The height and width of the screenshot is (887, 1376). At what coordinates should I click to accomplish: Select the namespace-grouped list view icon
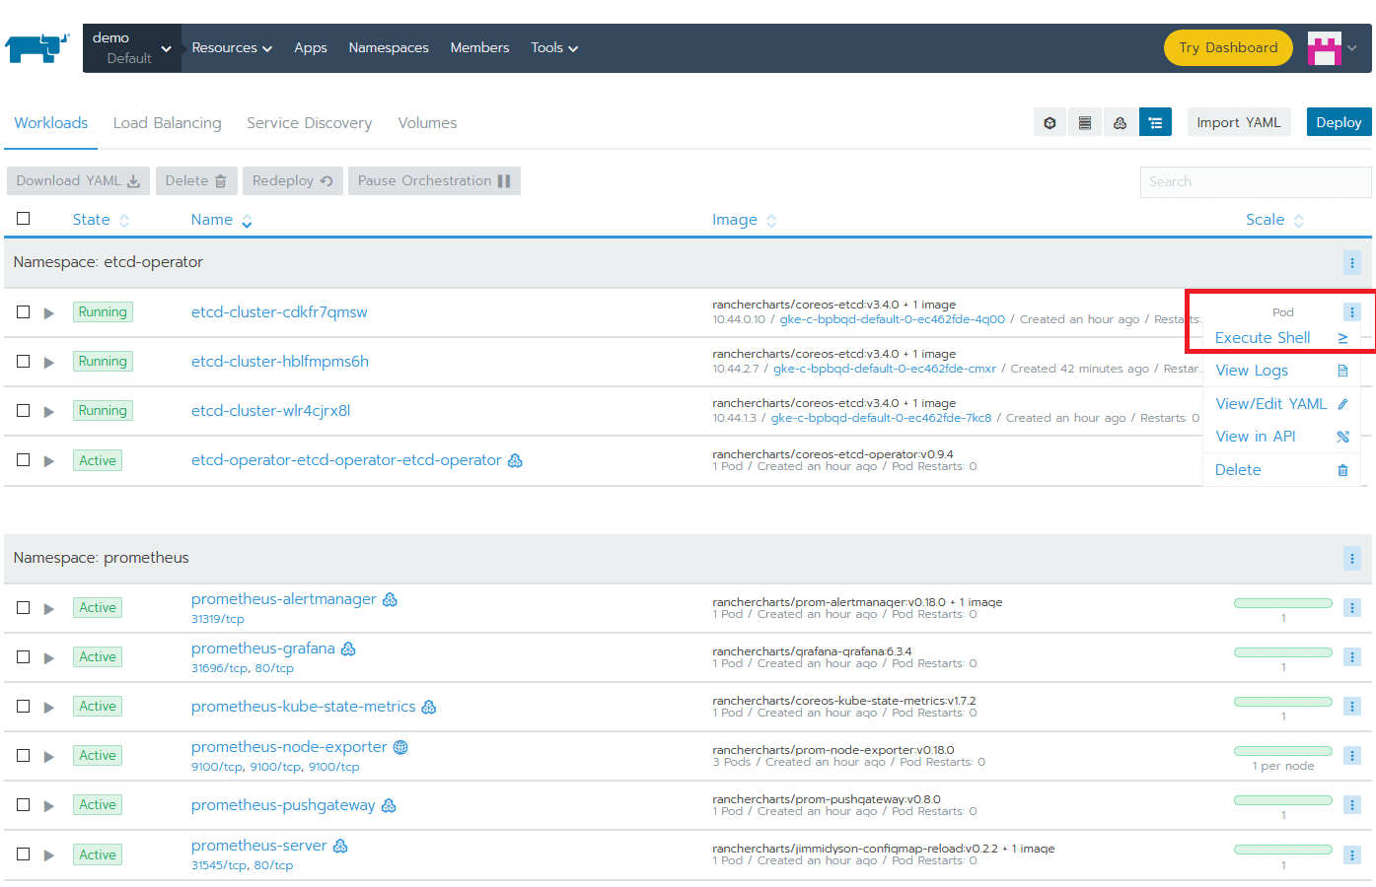[x=1155, y=123]
